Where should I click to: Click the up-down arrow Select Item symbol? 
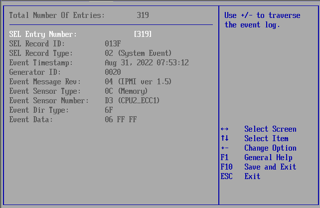[224, 139]
